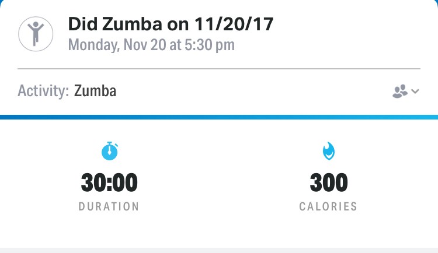Screen dimensions: 438x253
Task: Click the blue stopwatch icon
Action: click(x=109, y=152)
